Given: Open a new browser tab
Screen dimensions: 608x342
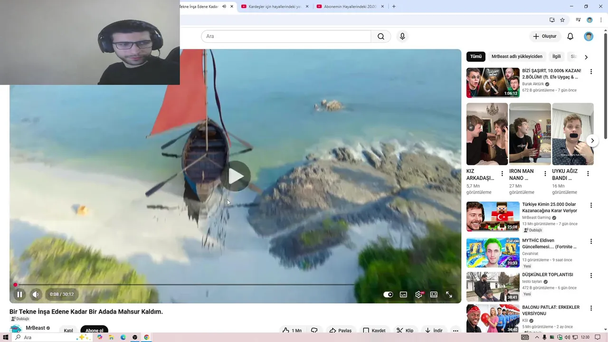Looking at the screenshot, I should point(394,7).
